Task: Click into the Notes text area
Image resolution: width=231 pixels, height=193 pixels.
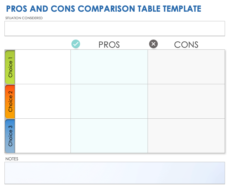Action: coord(115,173)
